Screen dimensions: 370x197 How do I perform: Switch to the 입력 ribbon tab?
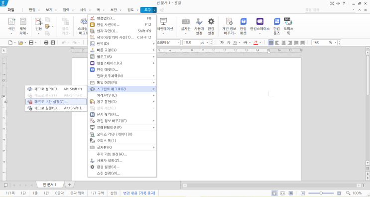tap(66, 10)
